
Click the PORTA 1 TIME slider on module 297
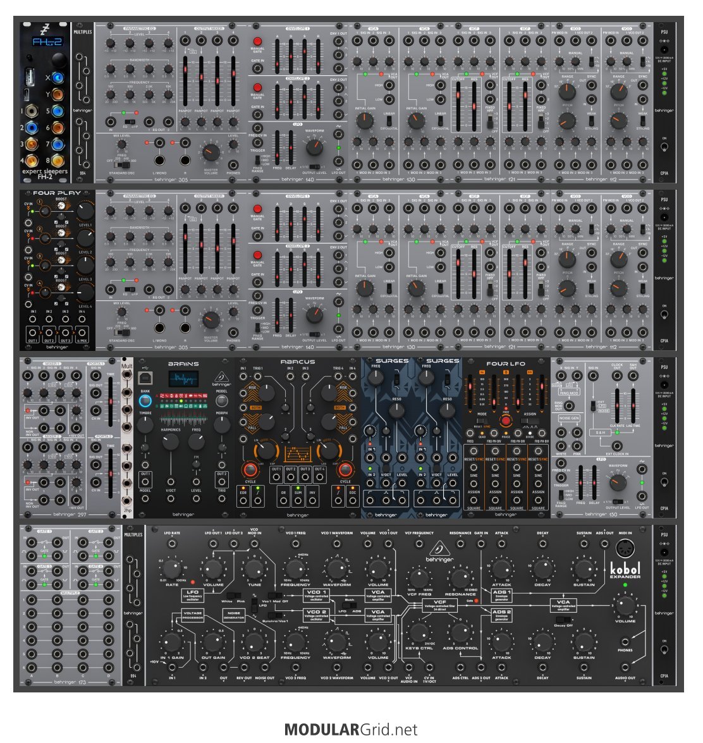coord(111,402)
